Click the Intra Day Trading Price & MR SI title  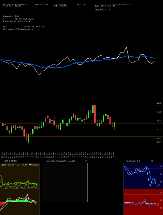click(67, 161)
